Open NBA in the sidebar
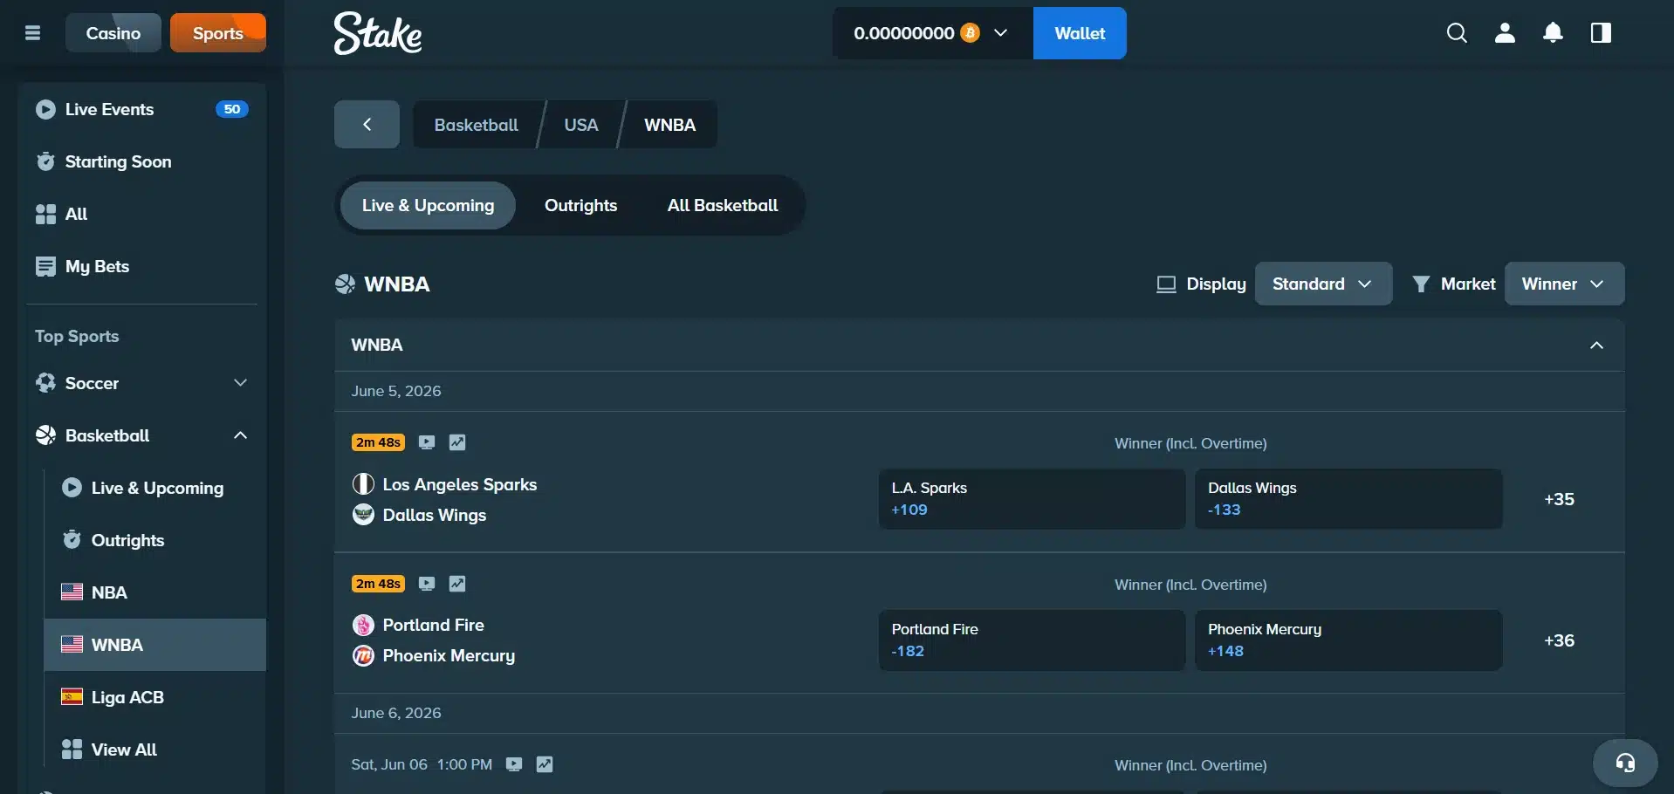Screen dimensions: 1674x794 (x=155, y=592)
